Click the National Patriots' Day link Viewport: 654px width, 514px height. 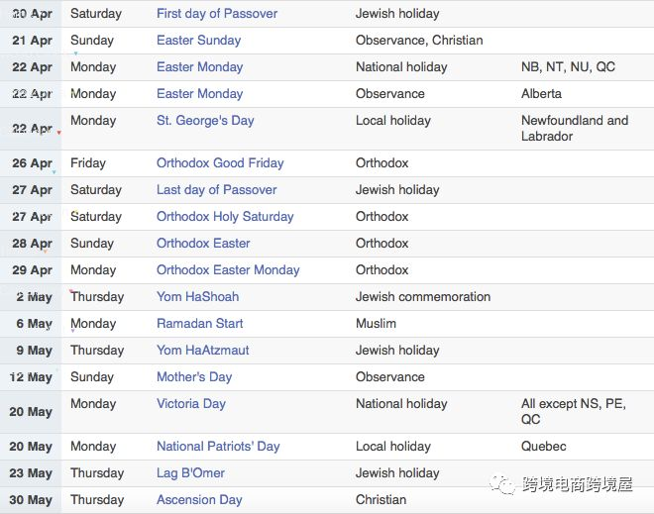tap(218, 446)
